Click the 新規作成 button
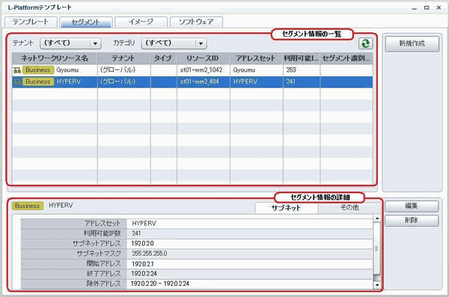Viewport: 449px width, 297px height. pos(412,43)
